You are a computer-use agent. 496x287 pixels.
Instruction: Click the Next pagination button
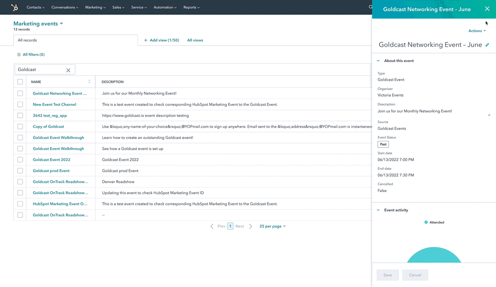point(239,226)
